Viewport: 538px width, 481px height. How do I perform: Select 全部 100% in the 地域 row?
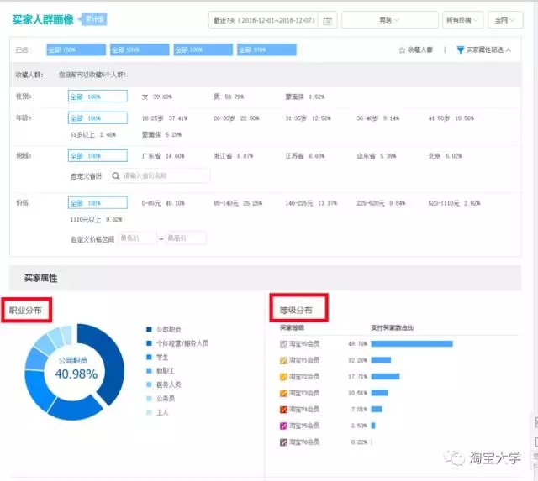98,156
